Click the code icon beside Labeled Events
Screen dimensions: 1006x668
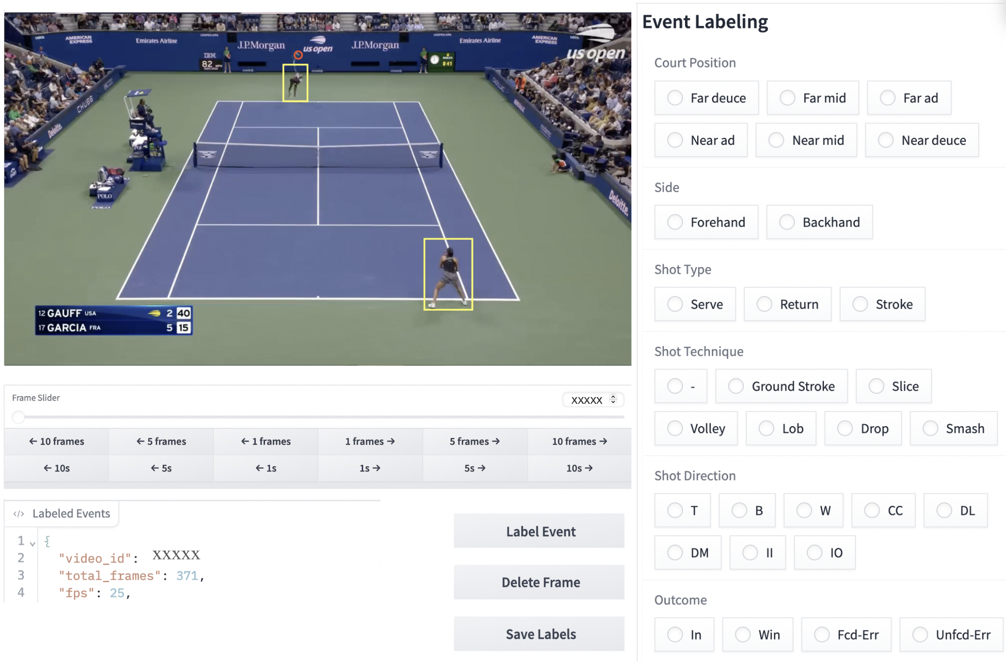tap(19, 513)
